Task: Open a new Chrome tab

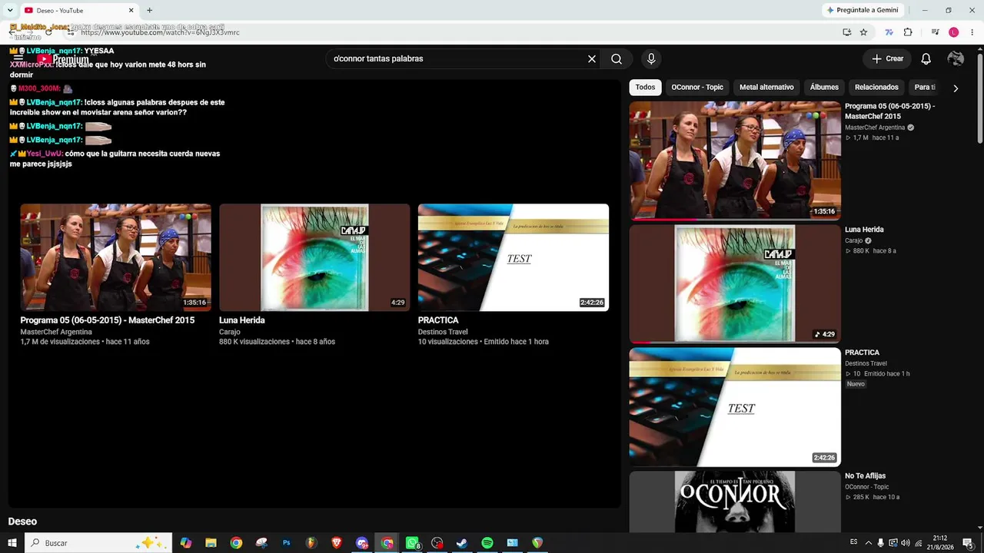Action: [x=149, y=10]
